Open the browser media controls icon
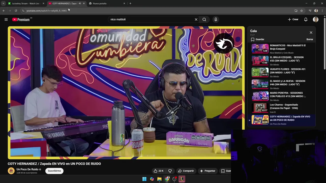The width and height of the screenshot is (326, 183). [310, 11]
